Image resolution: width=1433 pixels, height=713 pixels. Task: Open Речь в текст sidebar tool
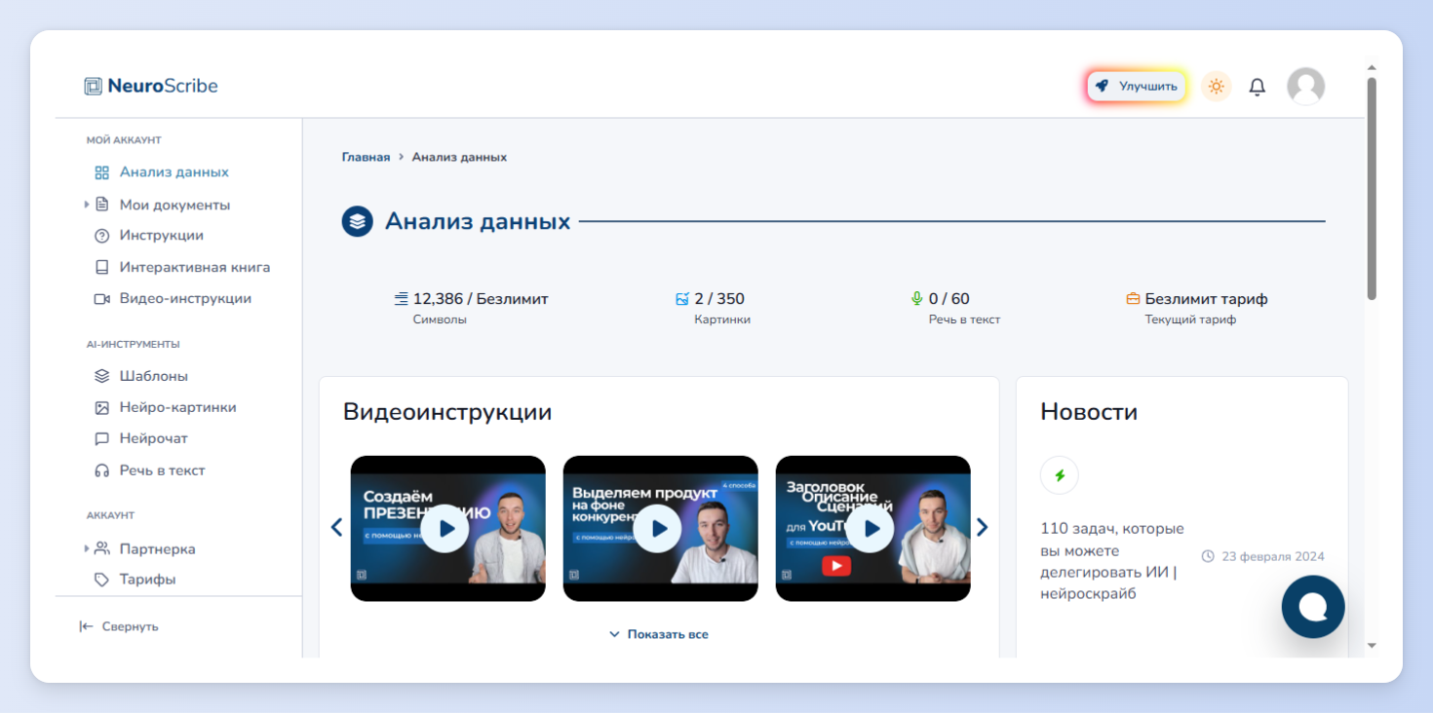pos(163,470)
